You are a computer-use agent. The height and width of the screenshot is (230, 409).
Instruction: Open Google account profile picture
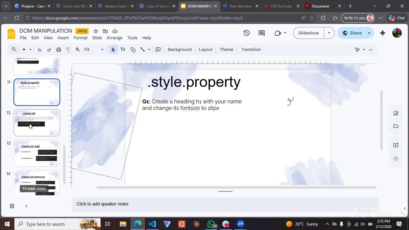tap(397, 33)
